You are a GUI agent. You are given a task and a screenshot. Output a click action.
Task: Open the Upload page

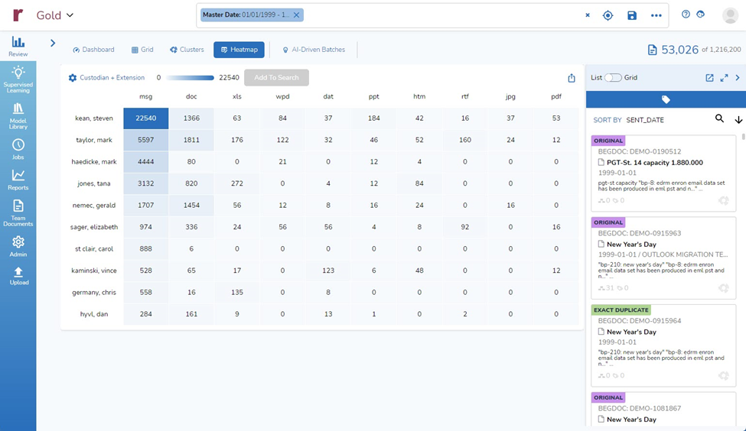18,276
